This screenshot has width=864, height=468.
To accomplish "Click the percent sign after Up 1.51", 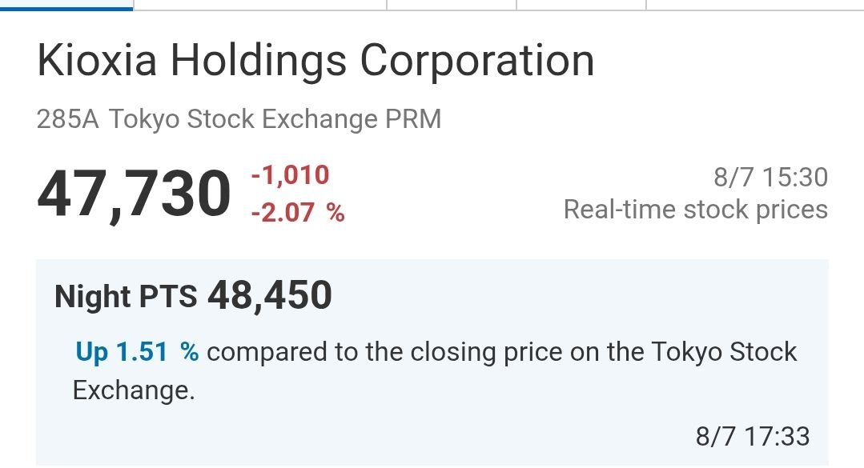I will 189,352.
